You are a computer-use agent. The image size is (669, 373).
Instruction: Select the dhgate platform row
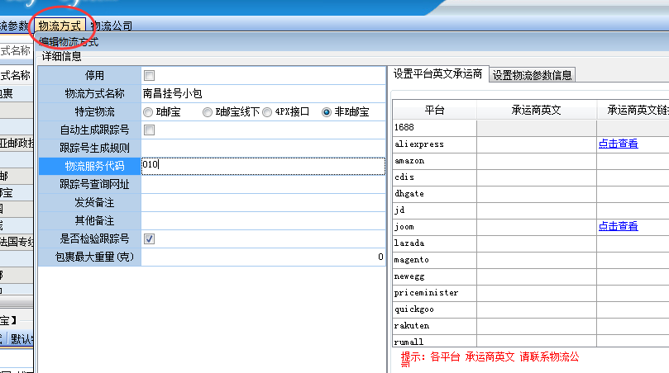(x=434, y=194)
